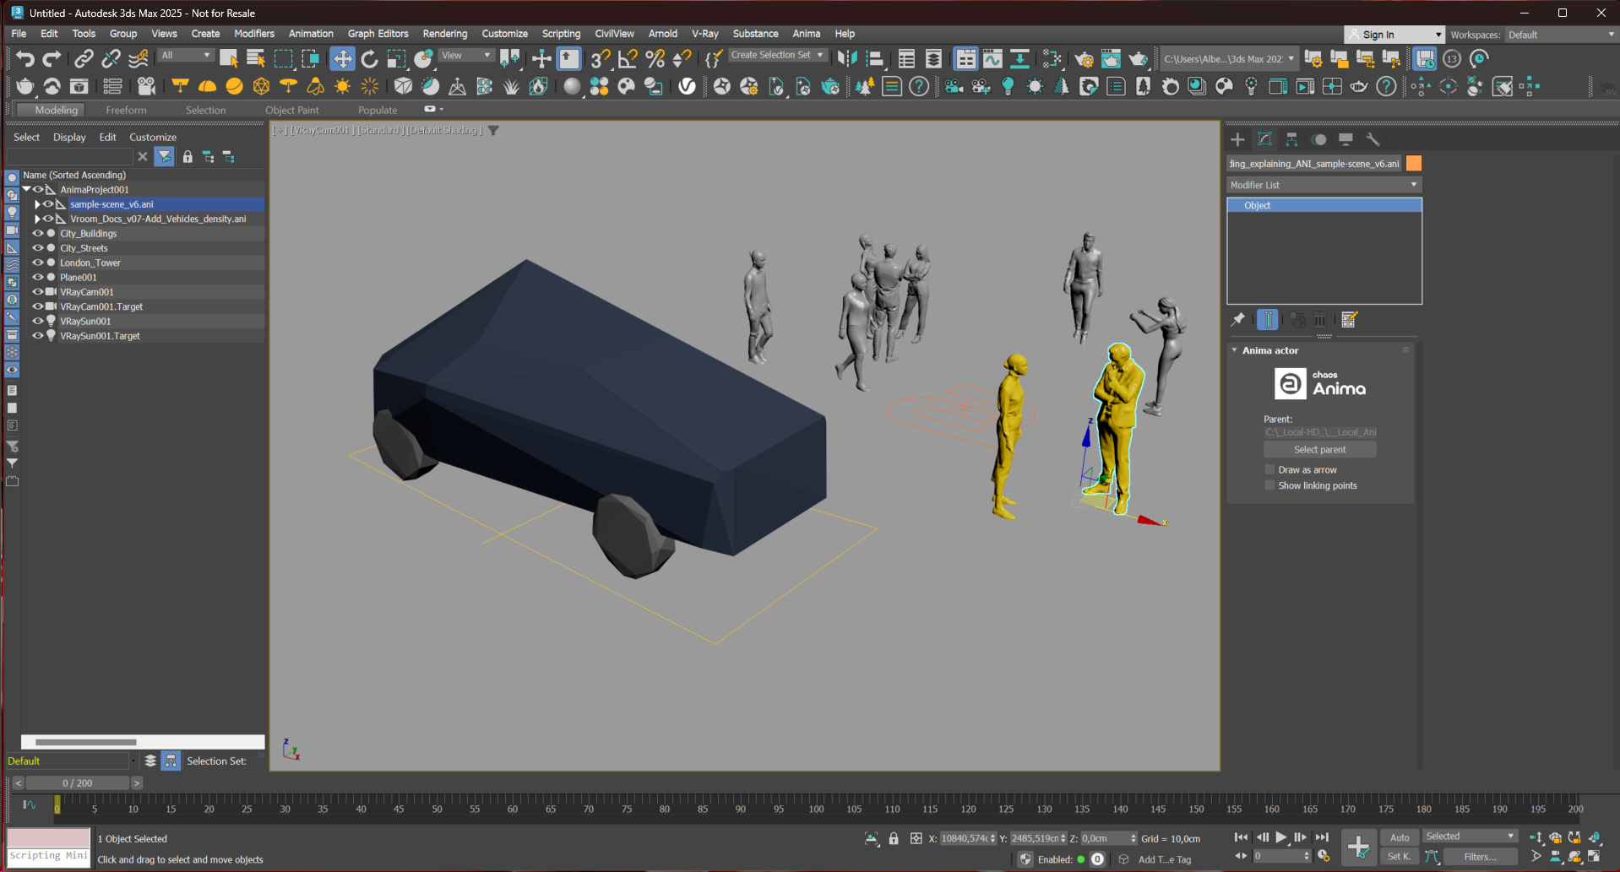Toggle visibility of the VRayCam001 row

point(38,292)
